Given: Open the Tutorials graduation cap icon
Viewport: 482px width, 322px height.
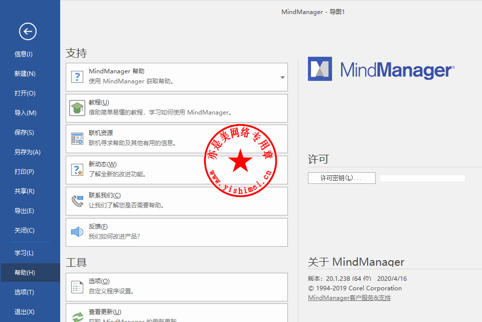Looking at the screenshot, I should 77,108.
